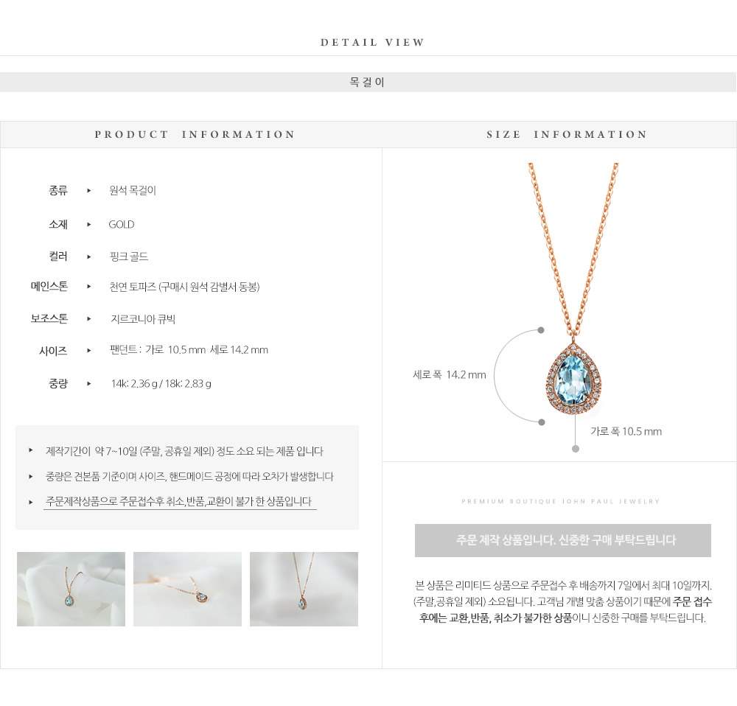Image resolution: width=737 pixels, height=706 pixels.
Task: Click the blue topaz pendant stone
Action: (573, 380)
